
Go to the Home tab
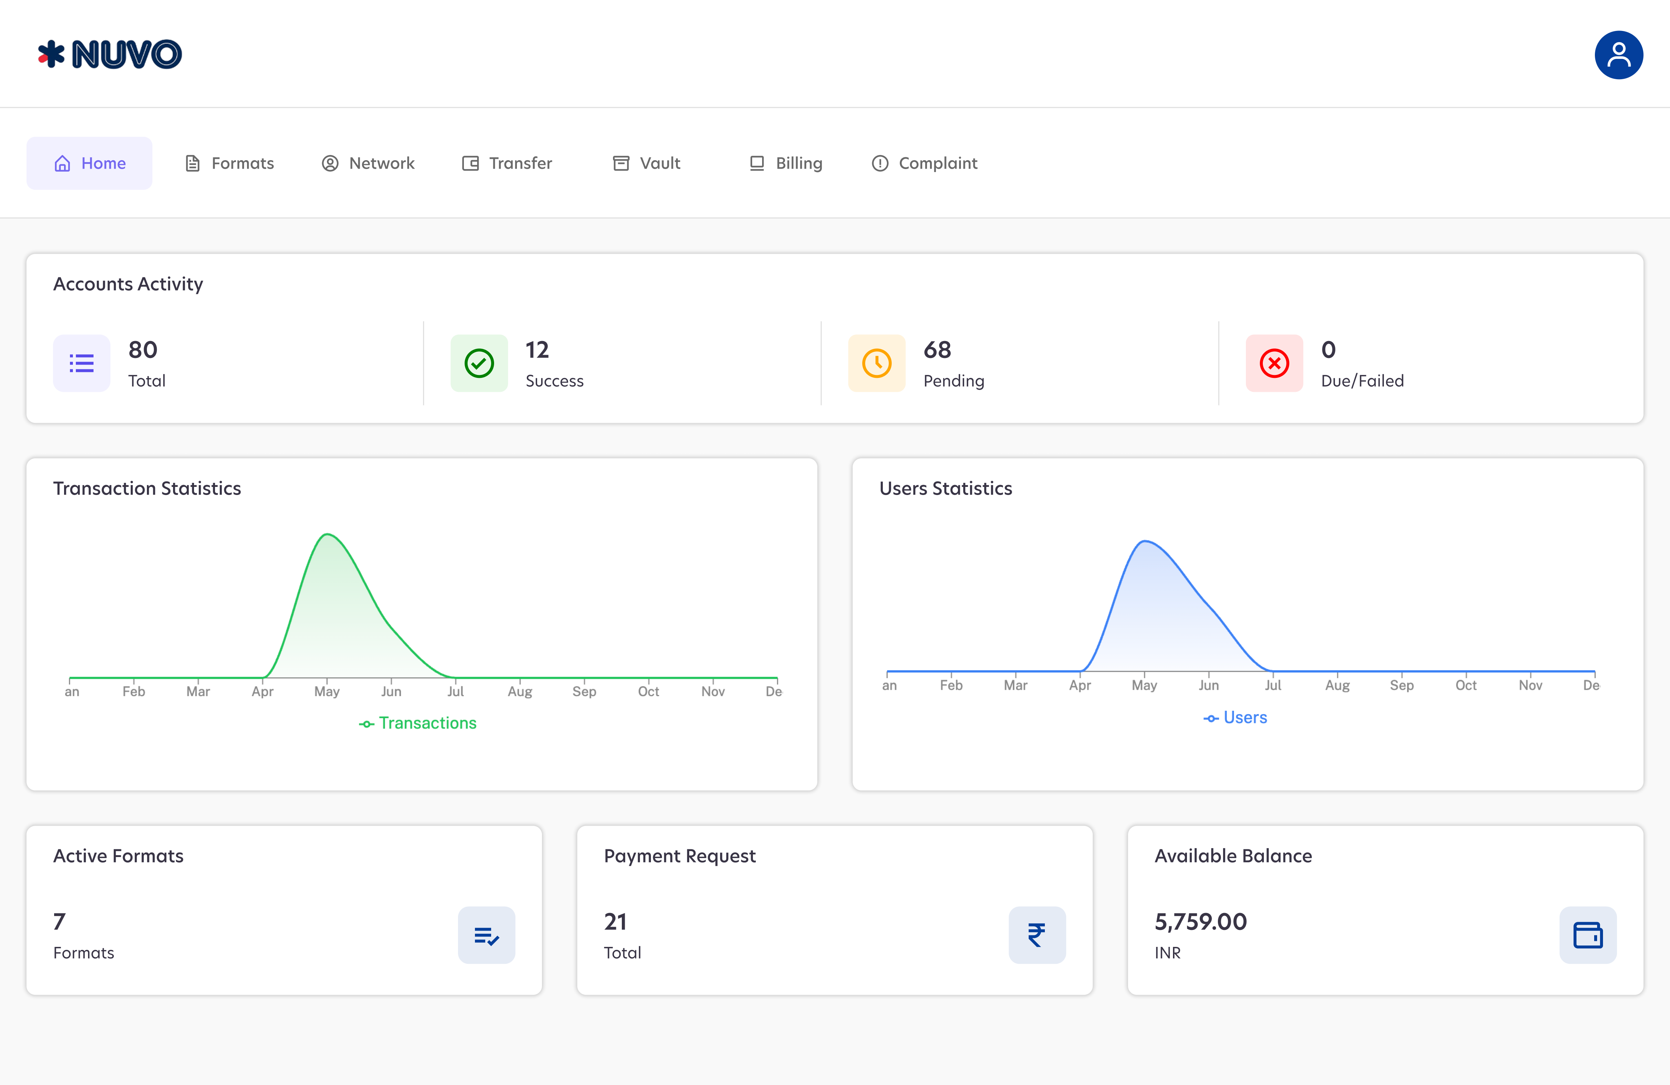click(x=90, y=164)
